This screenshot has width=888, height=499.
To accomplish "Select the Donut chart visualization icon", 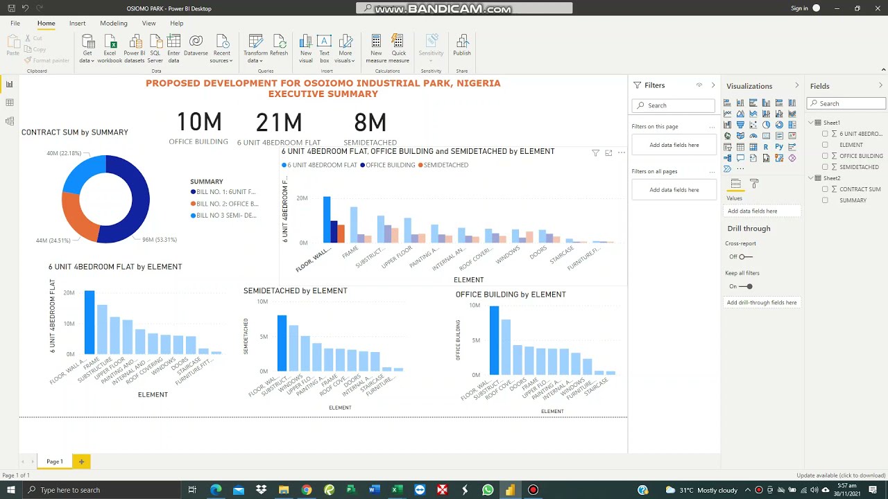I will click(x=779, y=125).
